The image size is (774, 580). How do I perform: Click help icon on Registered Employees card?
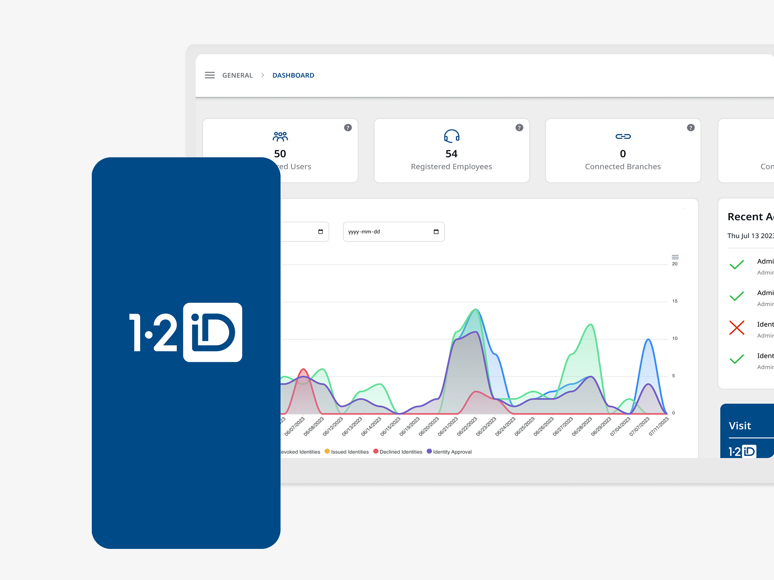(519, 128)
